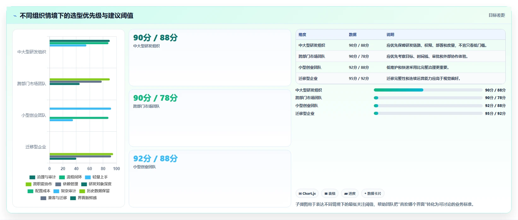Click 迁移型企业 label on chart axis

point(36,147)
